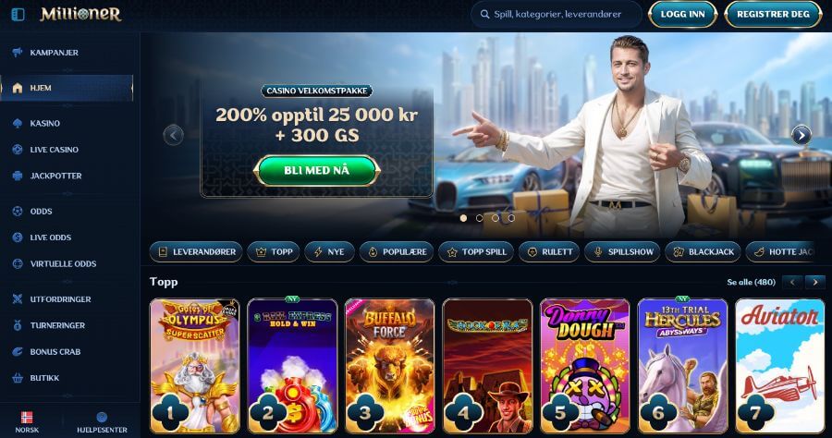Collapse sidebar using the panel toggle icon
The image size is (832, 438).
(x=18, y=14)
